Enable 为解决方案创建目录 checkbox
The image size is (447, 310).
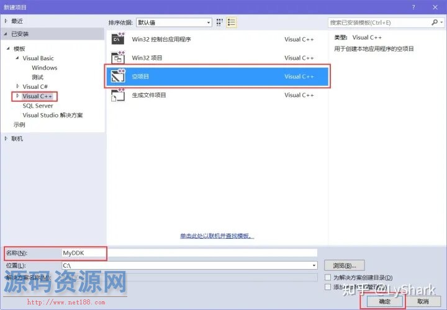[x=328, y=277]
